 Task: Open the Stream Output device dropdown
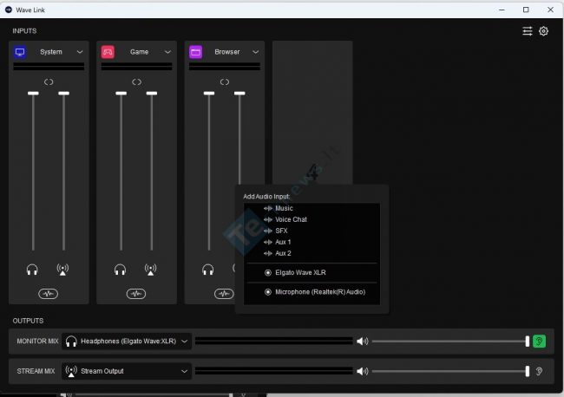click(127, 371)
